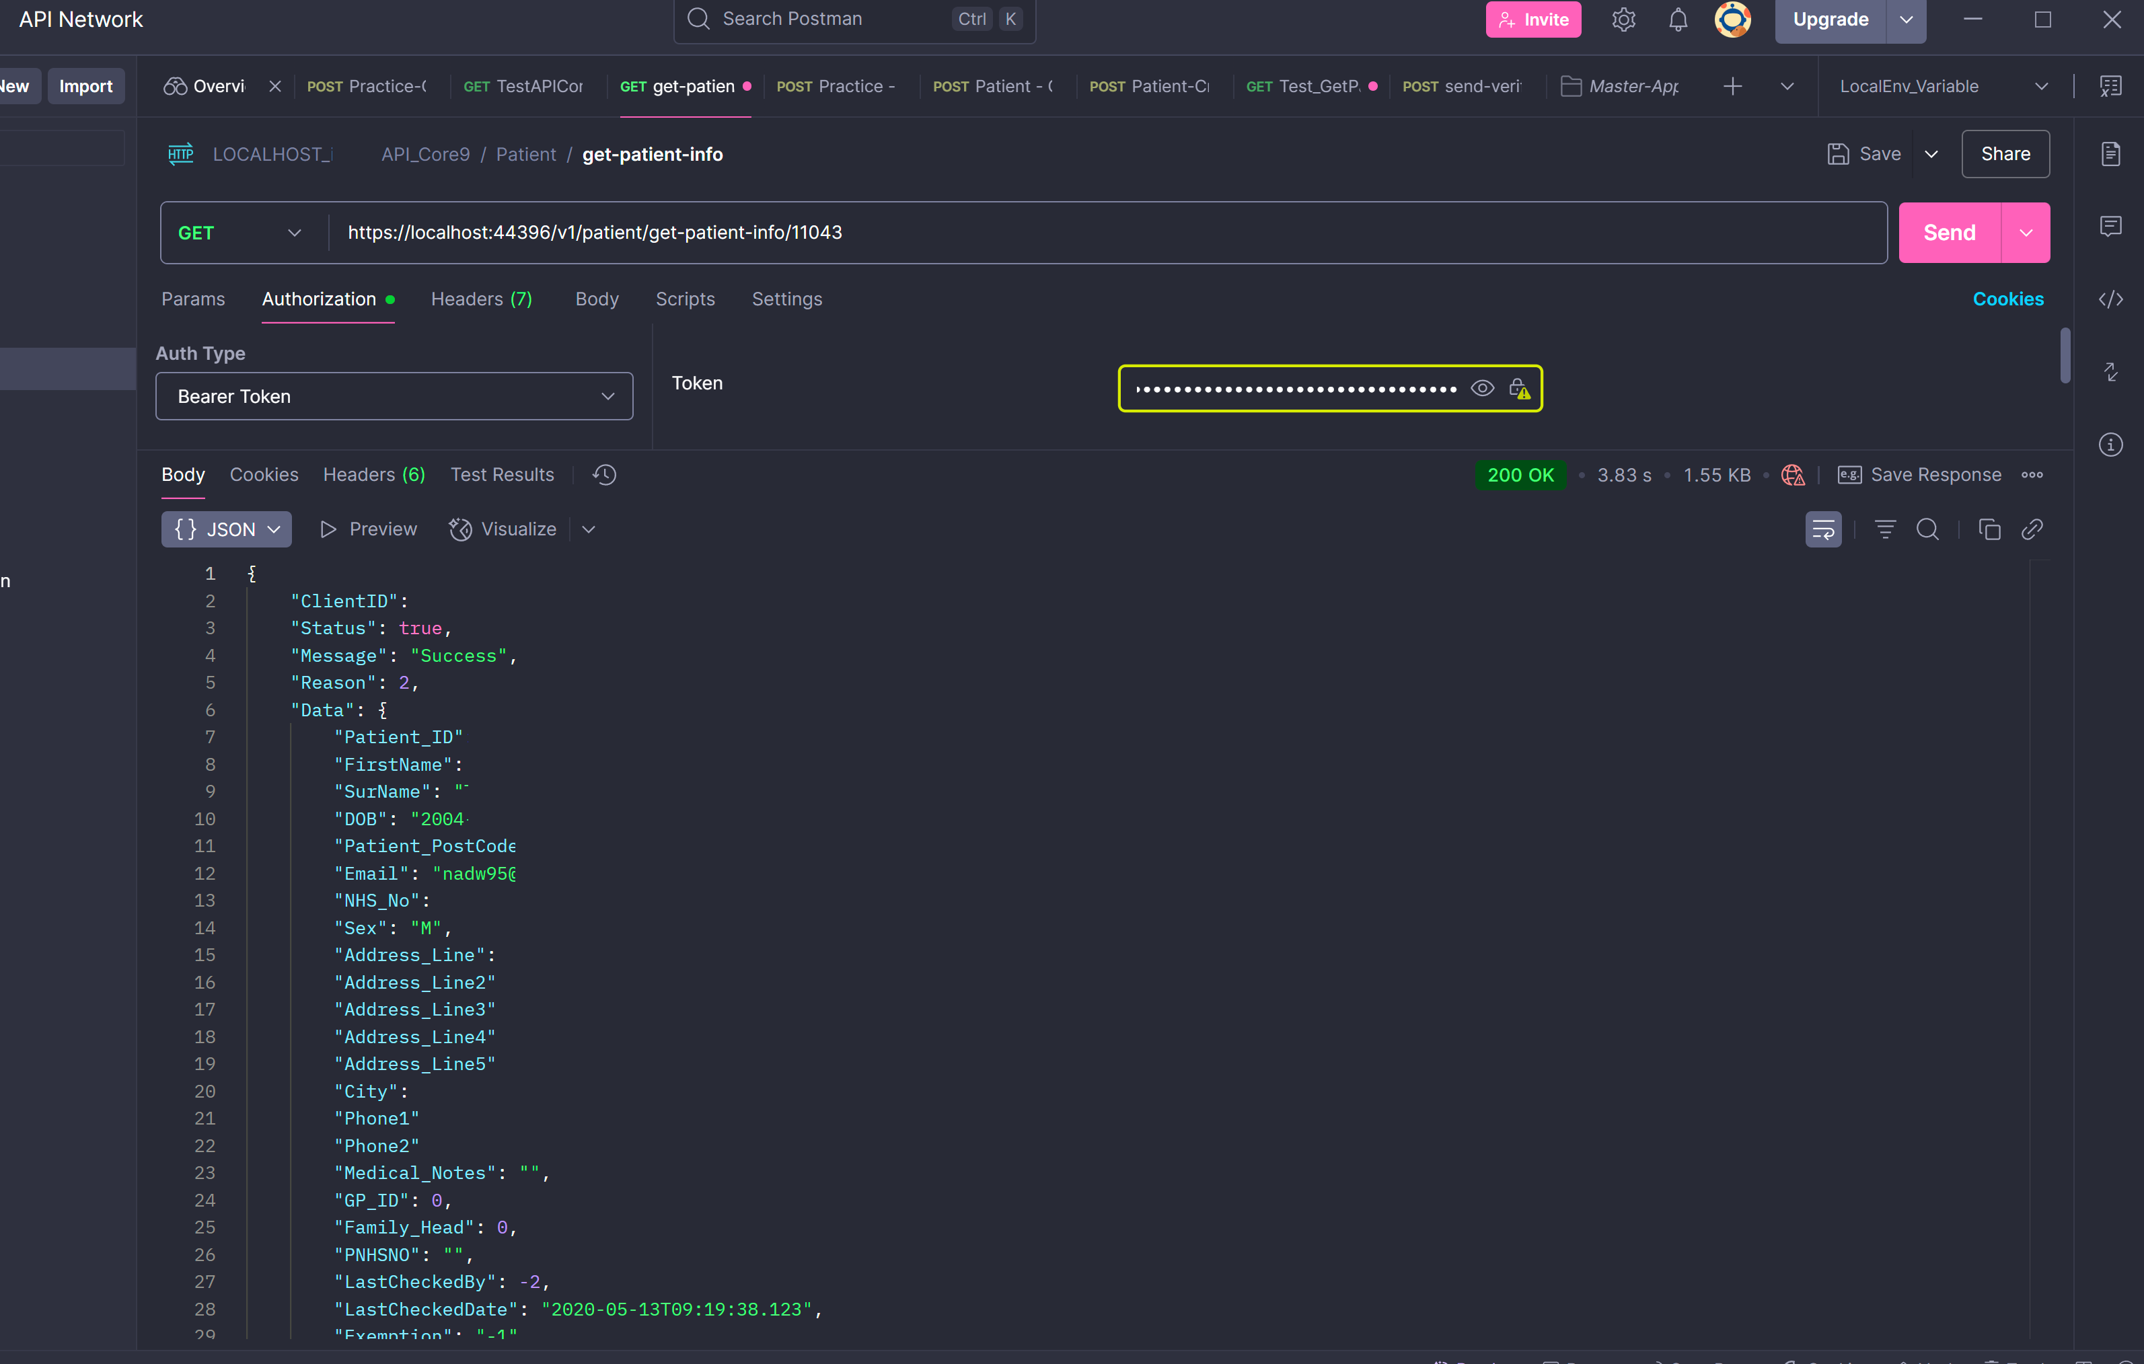Copy link to response icon
This screenshot has width=2144, height=1364.
2032,529
